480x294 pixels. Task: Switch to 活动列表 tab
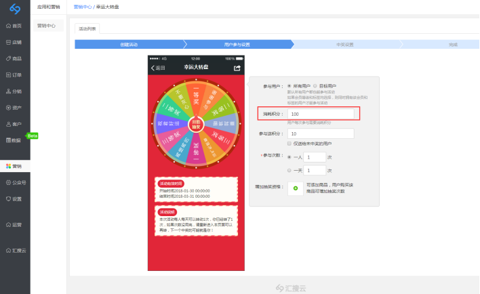87,28
